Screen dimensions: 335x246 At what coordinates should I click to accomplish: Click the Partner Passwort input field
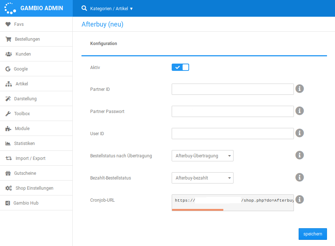click(x=232, y=112)
